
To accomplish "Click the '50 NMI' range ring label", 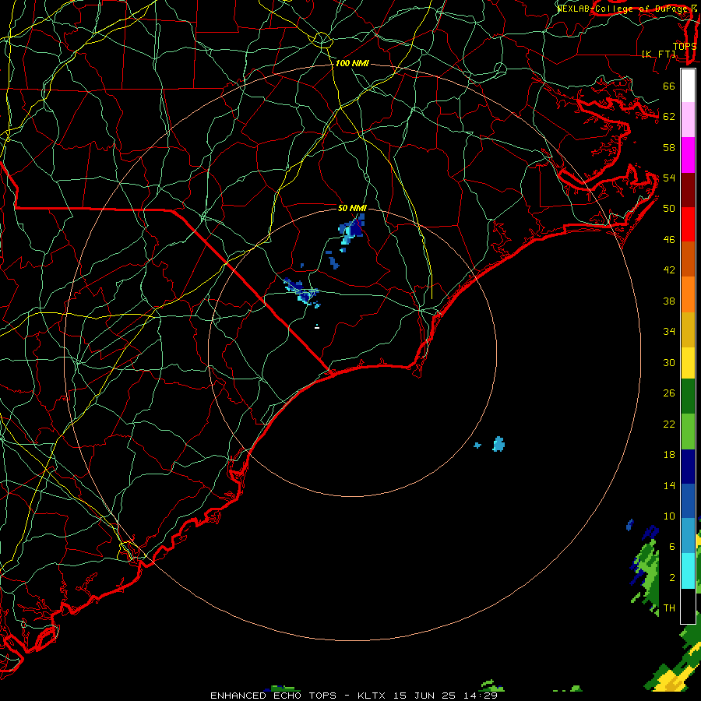I will [352, 208].
